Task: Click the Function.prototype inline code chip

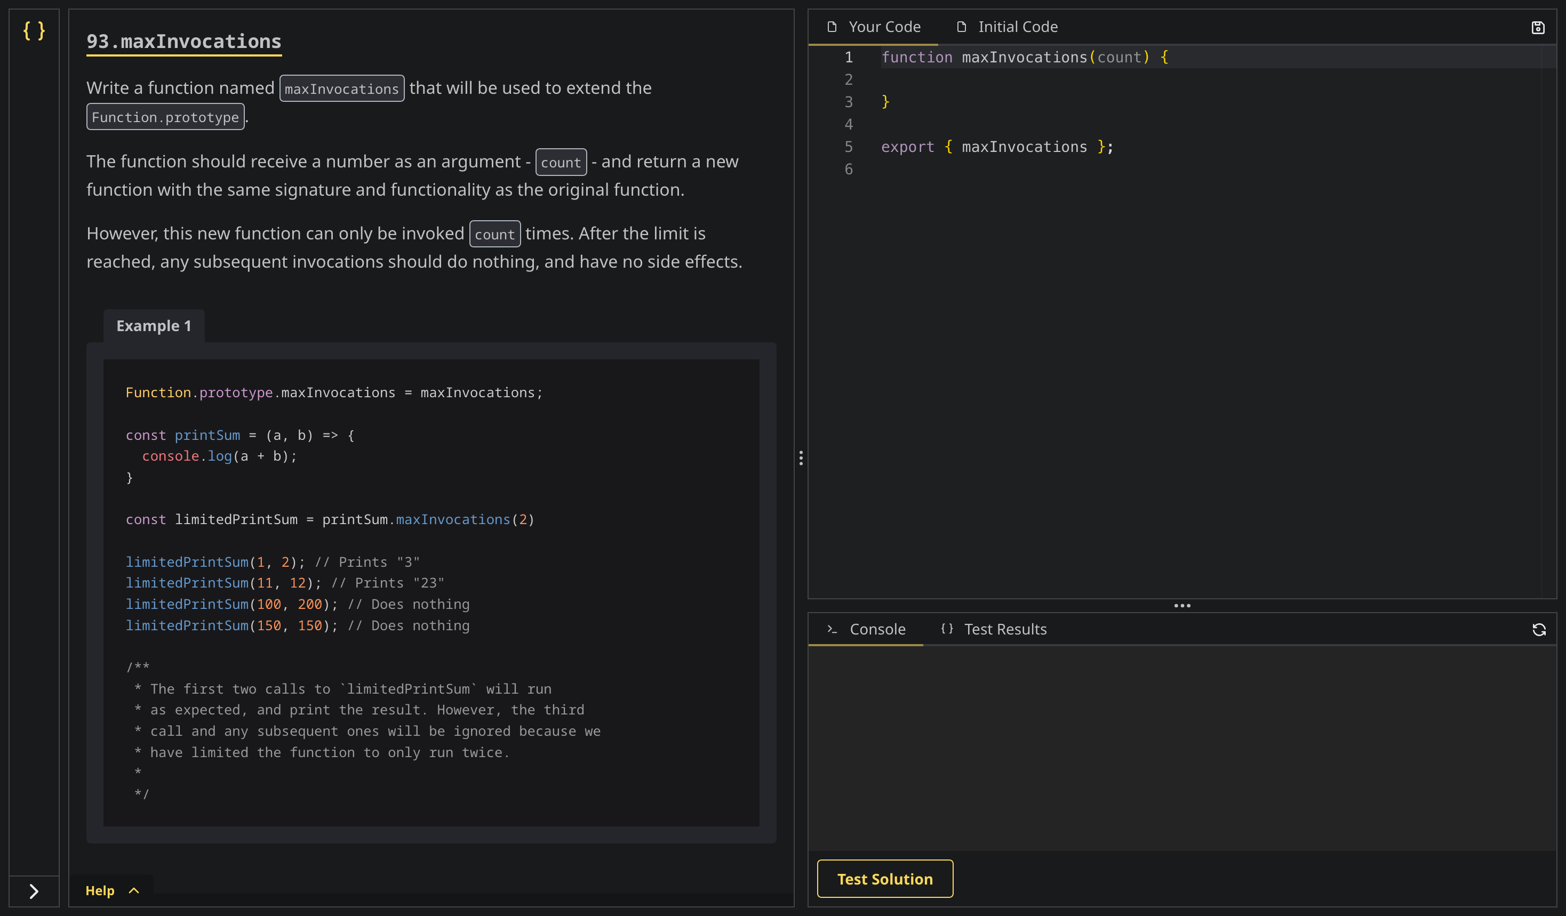Action: pyautogui.click(x=165, y=117)
